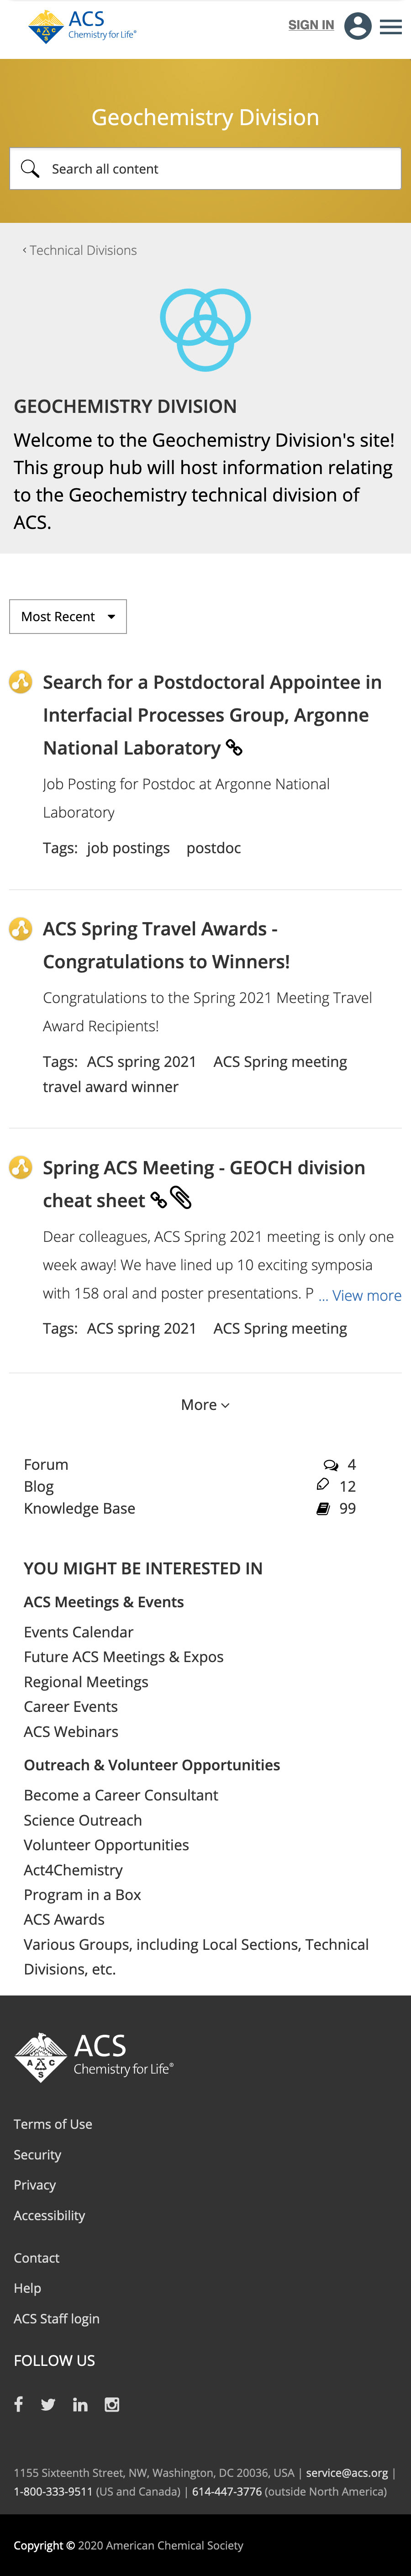Screen dimensions: 411x2576
Task: Open the Twitter icon in footer
Action: (48, 2404)
